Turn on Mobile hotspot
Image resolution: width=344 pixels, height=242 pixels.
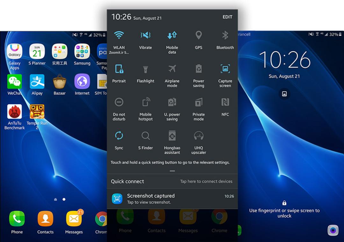tap(146, 109)
